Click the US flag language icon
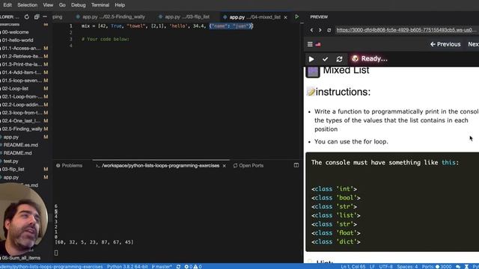The image size is (479, 269). coord(318,44)
